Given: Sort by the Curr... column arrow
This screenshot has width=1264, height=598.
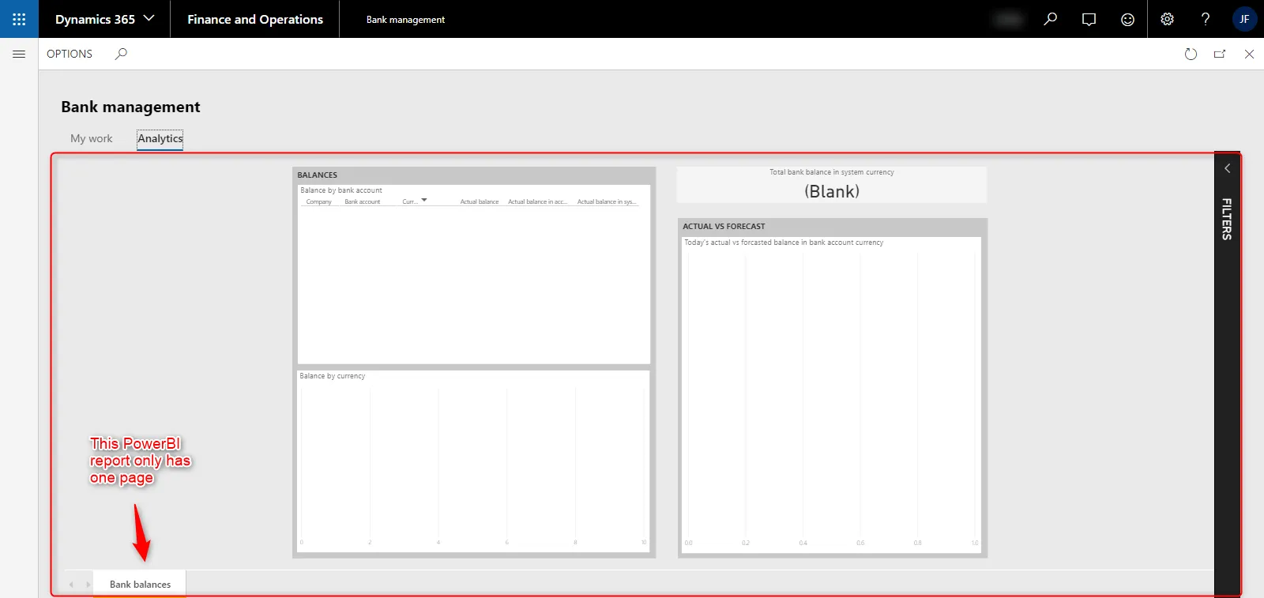Looking at the screenshot, I should pyautogui.click(x=424, y=201).
